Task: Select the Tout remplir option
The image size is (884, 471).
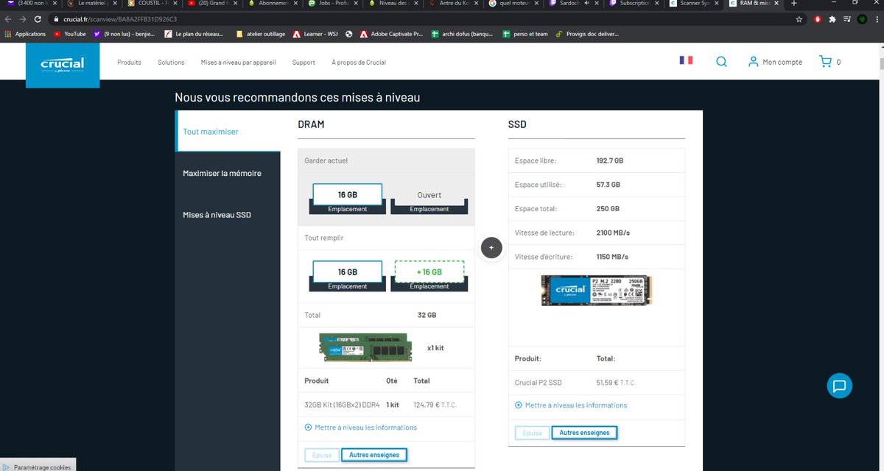Action: [324, 238]
